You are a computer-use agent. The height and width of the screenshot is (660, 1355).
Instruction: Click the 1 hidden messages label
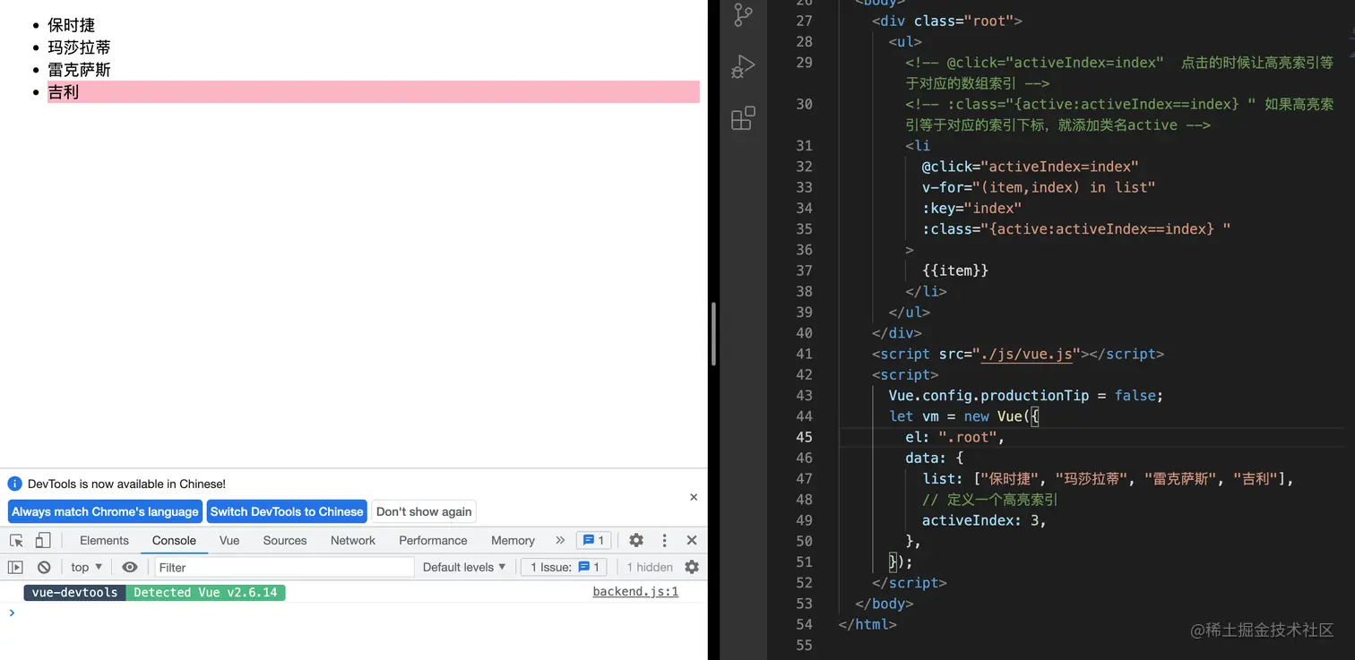(x=650, y=567)
